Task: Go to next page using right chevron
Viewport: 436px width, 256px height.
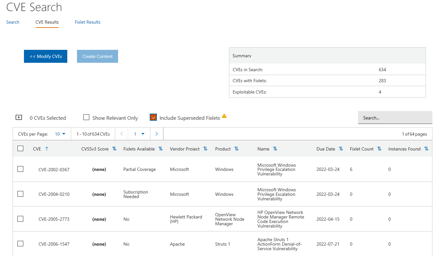Action: click(x=157, y=133)
